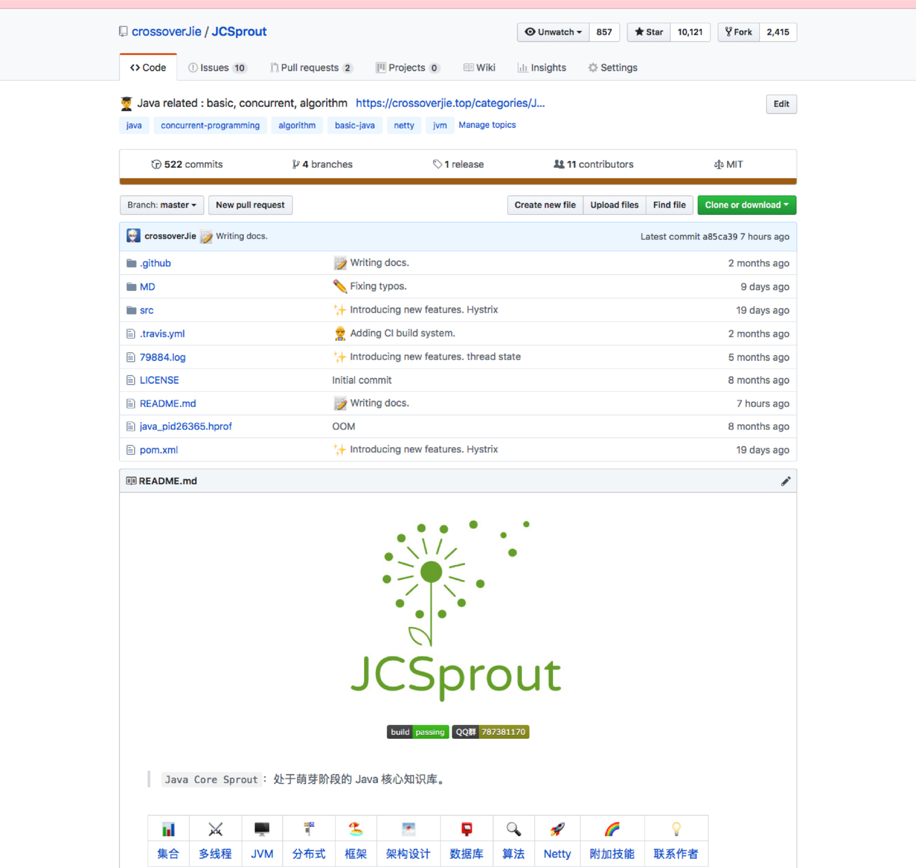Open the 857 watchers count
This screenshot has width=916, height=868.
pyautogui.click(x=604, y=32)
